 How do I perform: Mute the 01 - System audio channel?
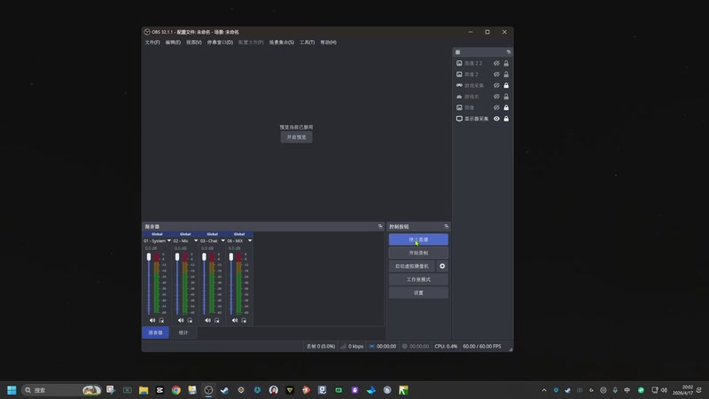tap(152, 320)
